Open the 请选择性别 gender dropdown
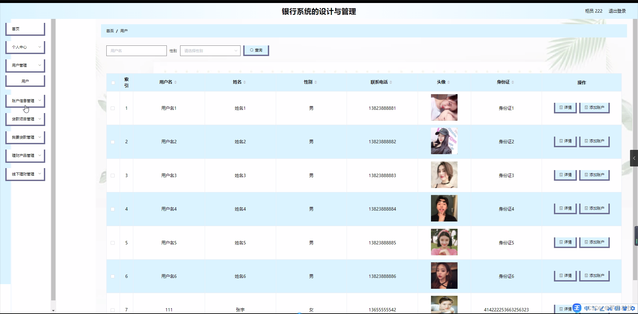Screen dimensions: 638x314 pos(210,51)
